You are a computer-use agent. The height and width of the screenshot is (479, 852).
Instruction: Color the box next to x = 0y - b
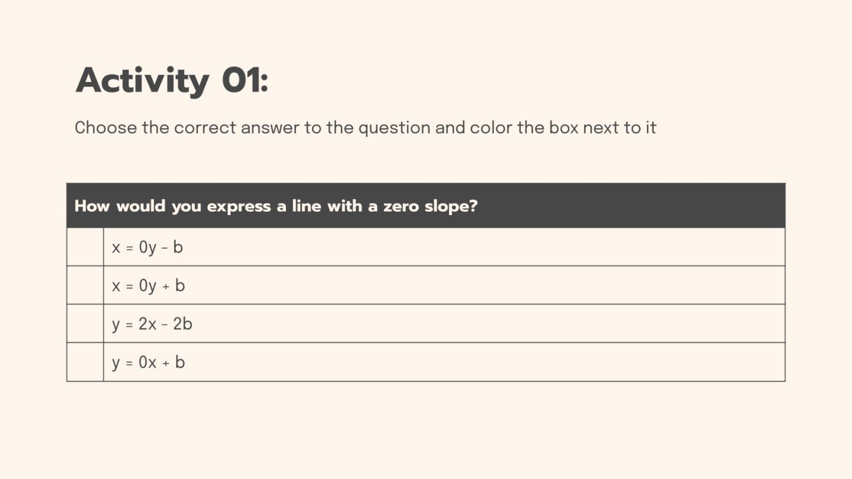tap(85, 247)
